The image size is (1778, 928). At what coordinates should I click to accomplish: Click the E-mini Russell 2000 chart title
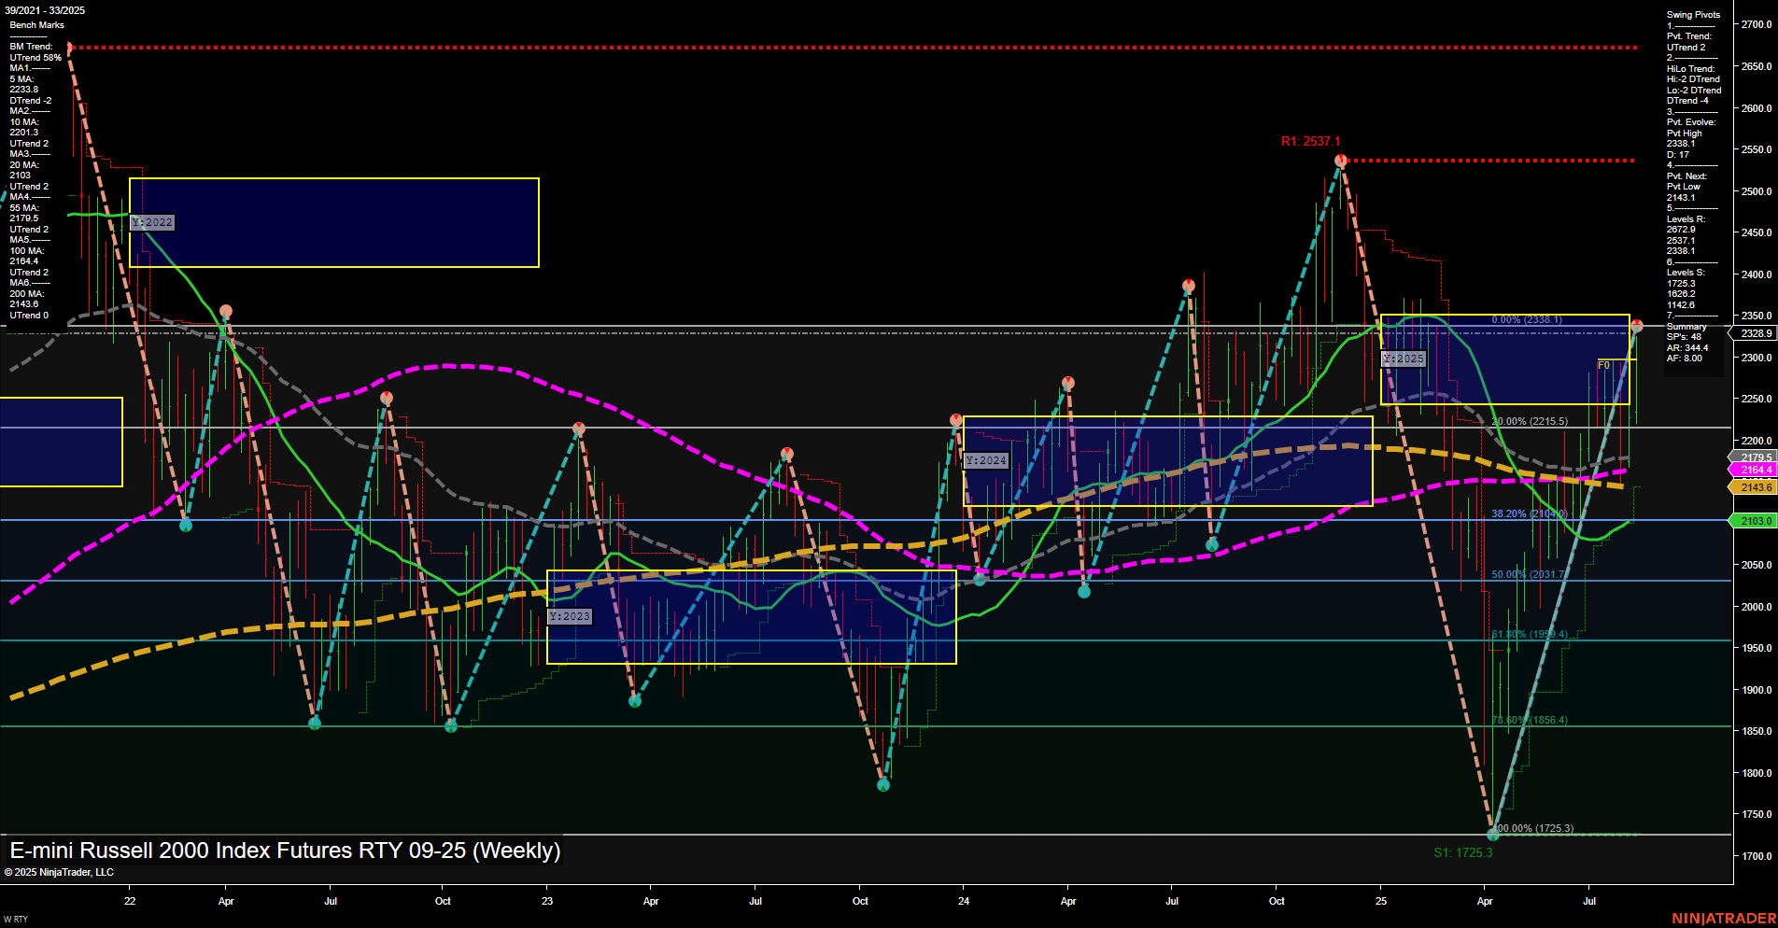[284, 851]
